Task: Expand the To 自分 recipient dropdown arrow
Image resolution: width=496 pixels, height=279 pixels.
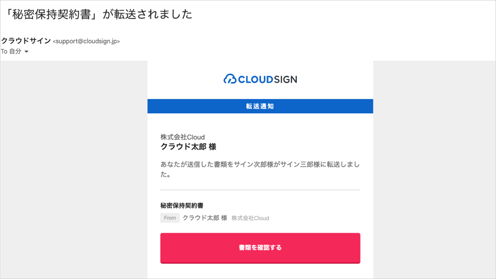Action: pos(26,52)
